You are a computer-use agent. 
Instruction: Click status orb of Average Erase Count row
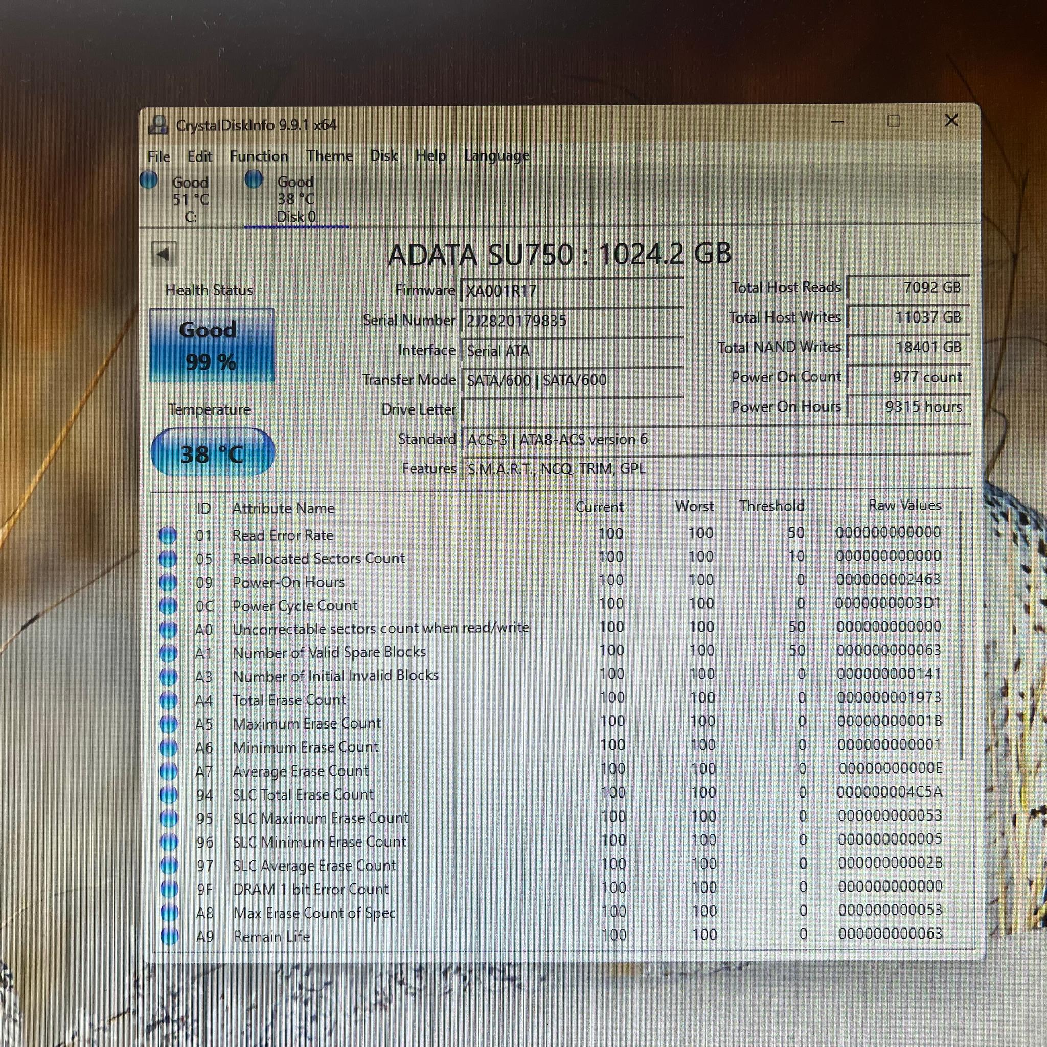tap(169, 771)
